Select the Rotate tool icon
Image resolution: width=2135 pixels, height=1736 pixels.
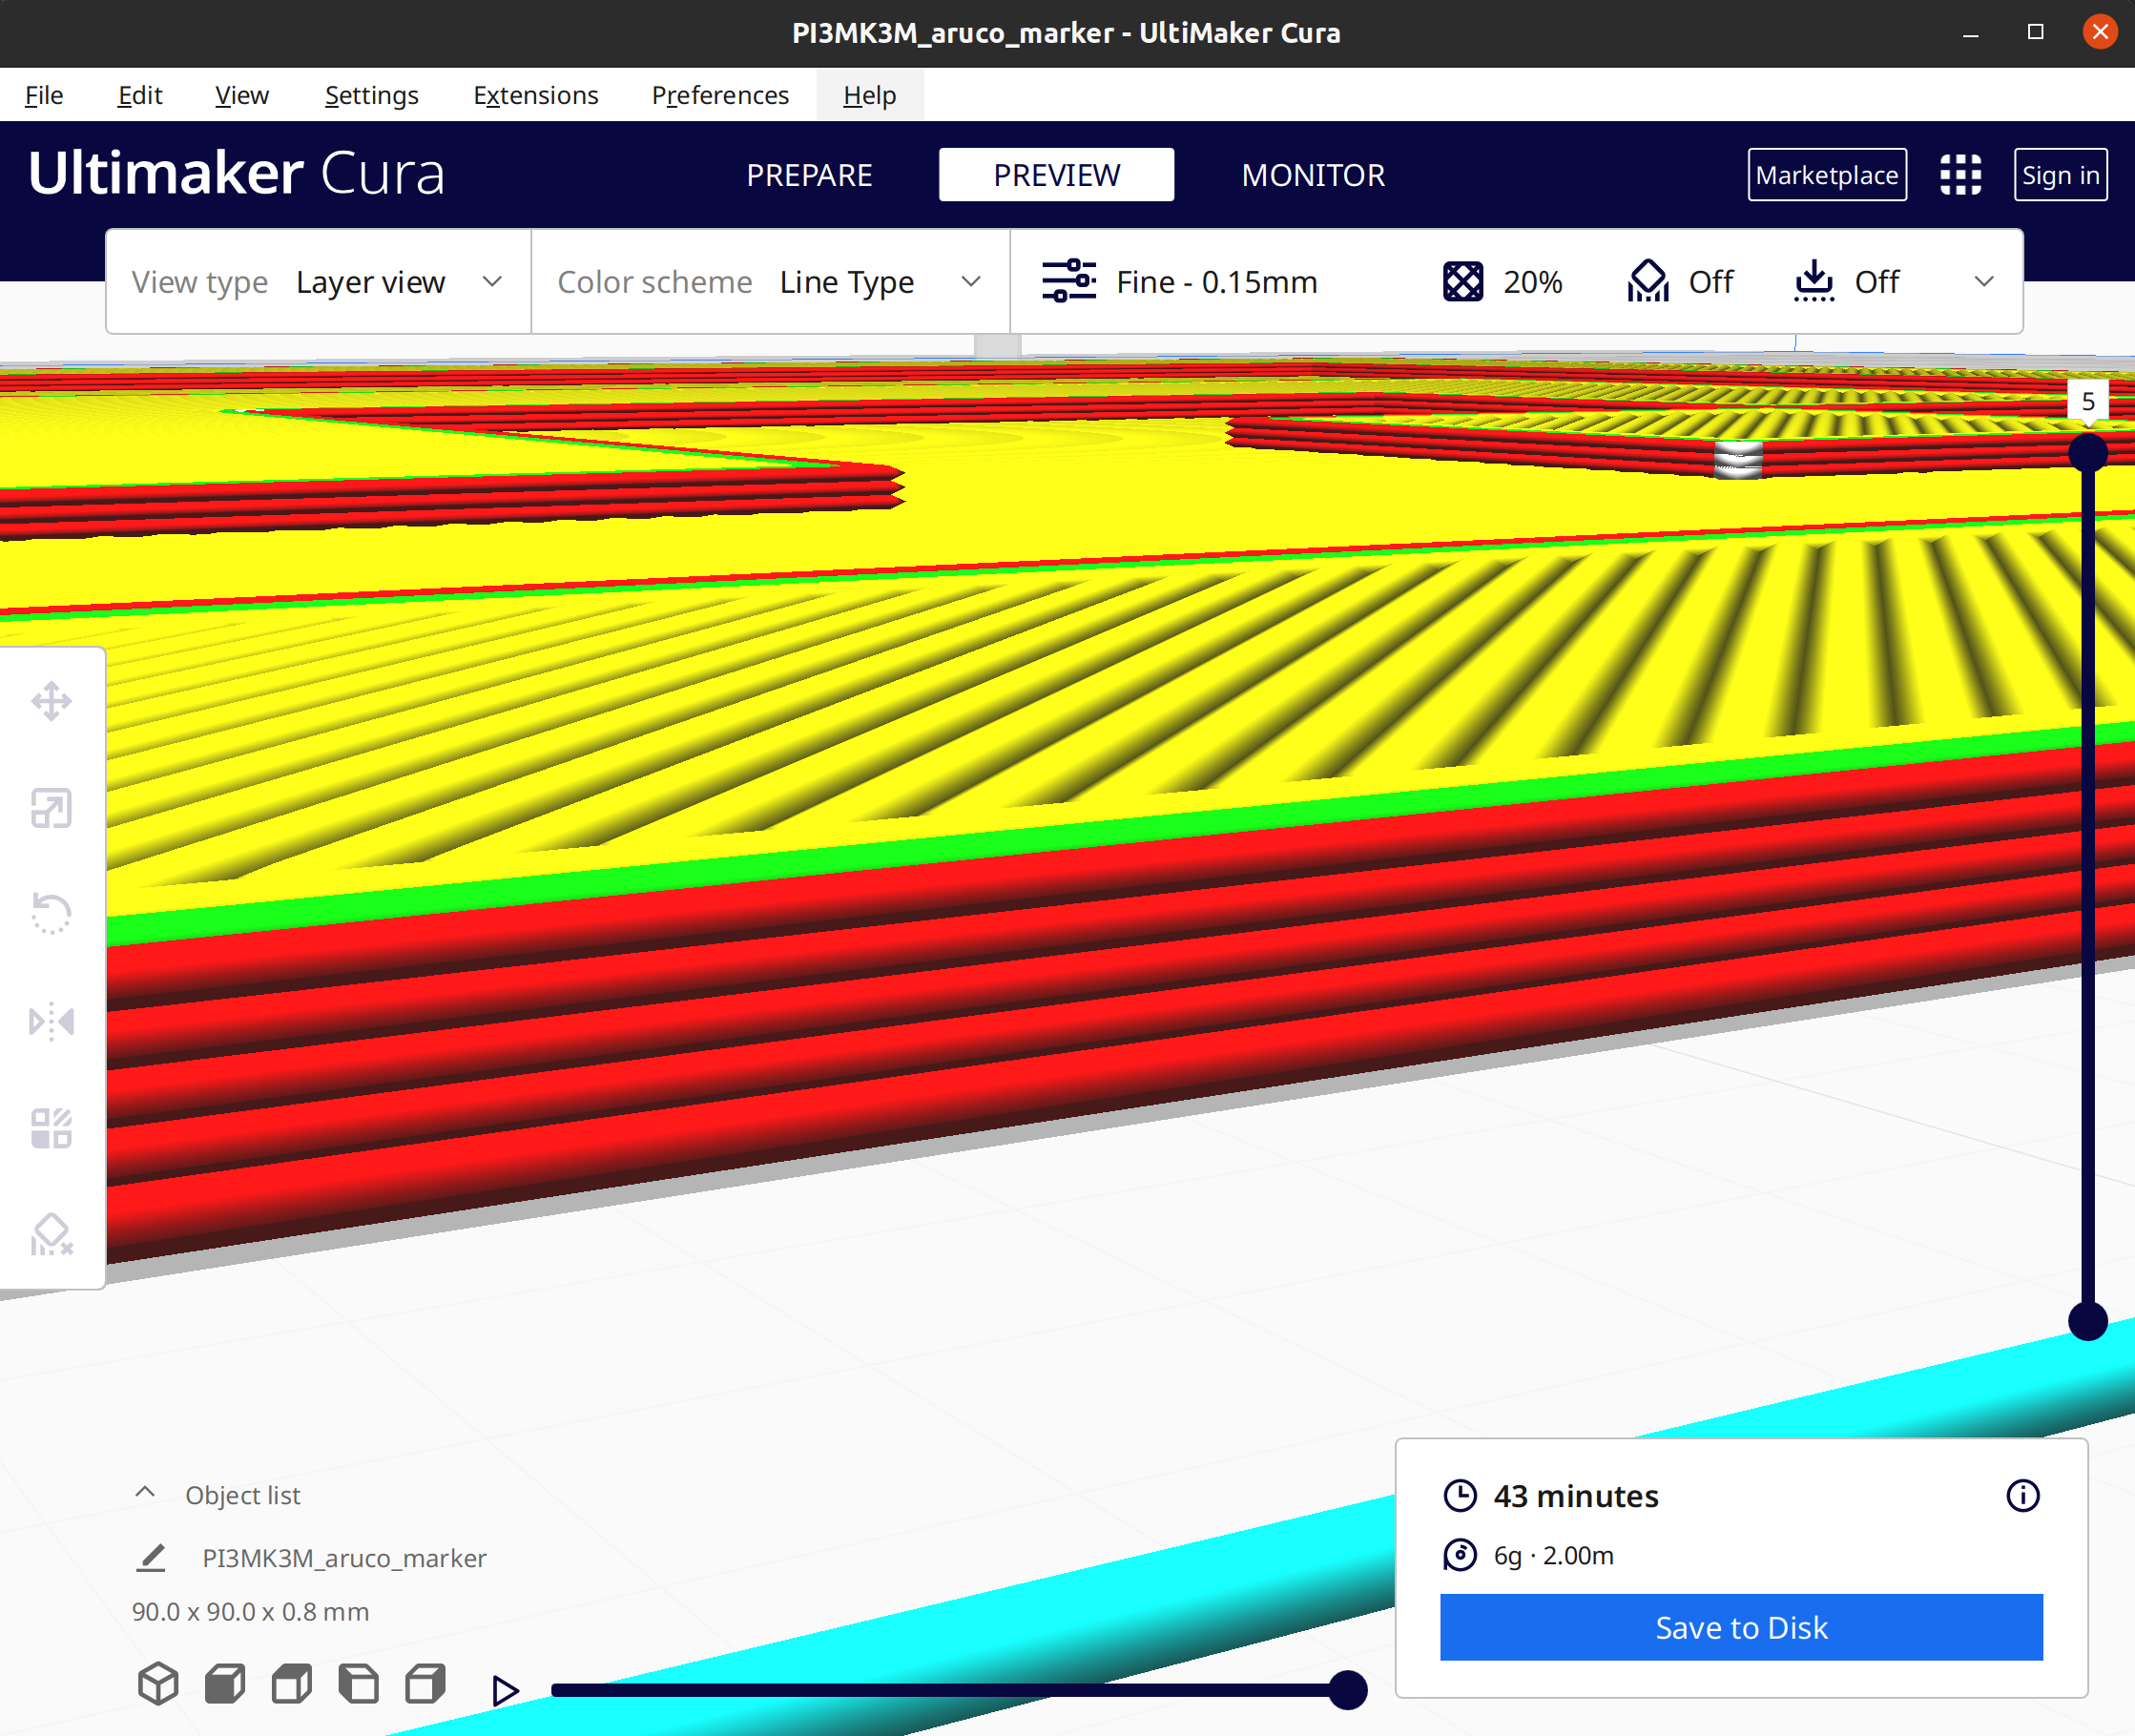point(51,914)
